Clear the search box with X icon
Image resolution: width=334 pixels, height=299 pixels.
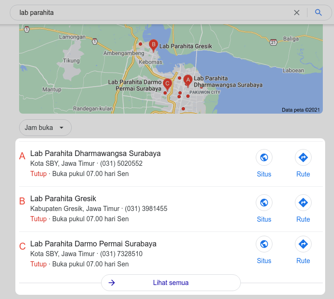click(297, 13)
